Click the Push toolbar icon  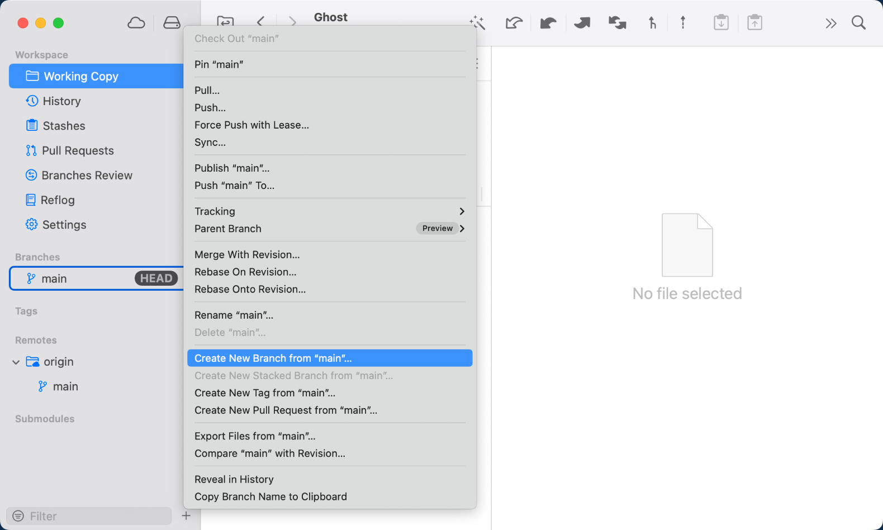(x=582, y=23)
